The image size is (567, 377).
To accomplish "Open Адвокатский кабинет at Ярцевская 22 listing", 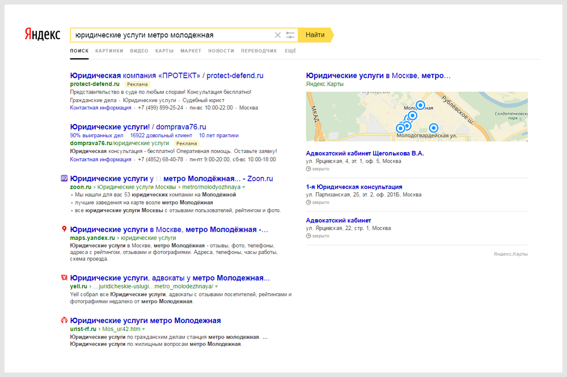I will coord(338,221).
